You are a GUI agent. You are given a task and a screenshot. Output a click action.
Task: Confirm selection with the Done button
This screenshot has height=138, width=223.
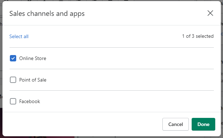tap(203, 124)
